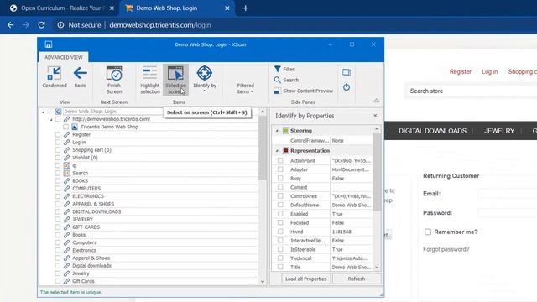Check the Register tree item checkbox
This screenshot has width=537, height=302.
pyautogui.click(x=58, y=134)
